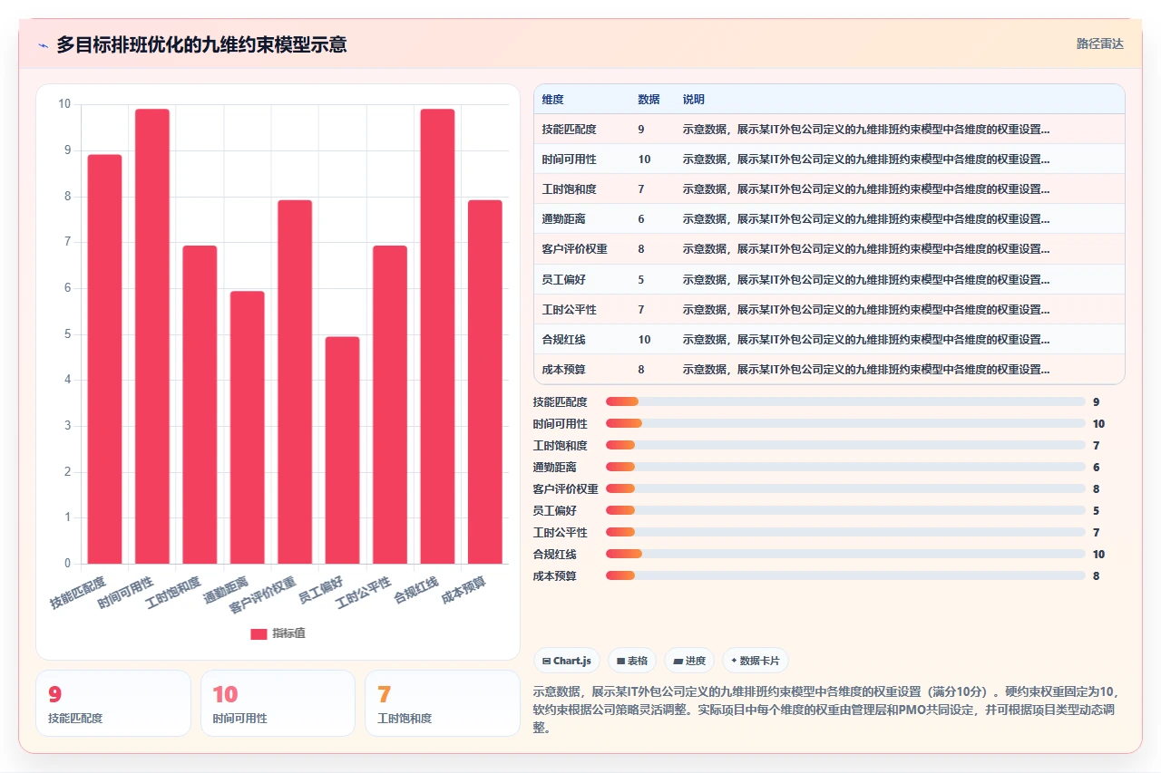Click the 成本预算 progress bar

tap(845, 575)
